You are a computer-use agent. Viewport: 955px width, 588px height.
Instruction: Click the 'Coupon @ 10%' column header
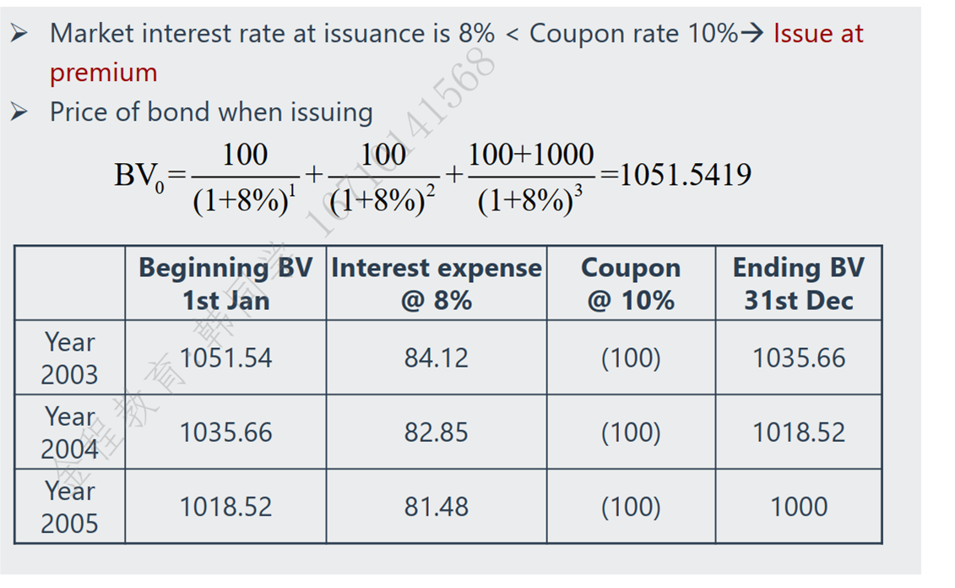tap(631, 284)
